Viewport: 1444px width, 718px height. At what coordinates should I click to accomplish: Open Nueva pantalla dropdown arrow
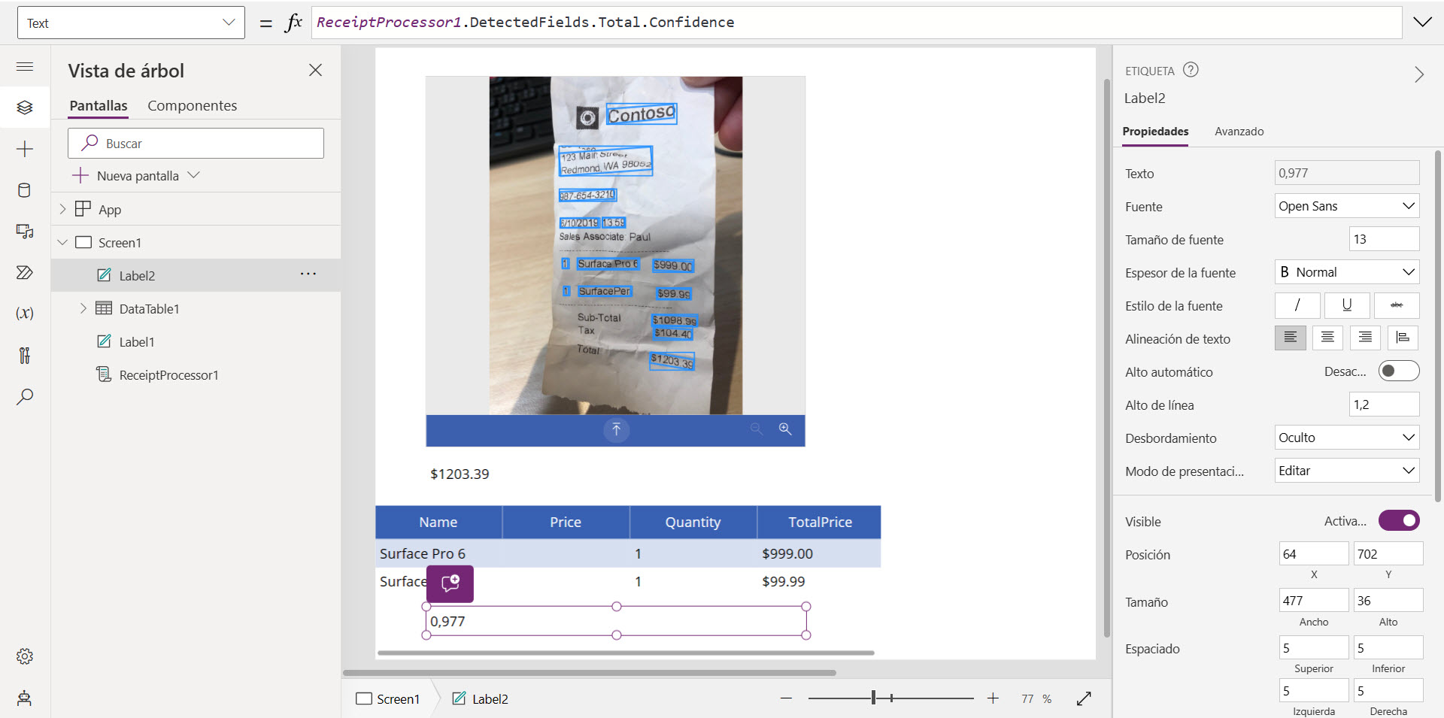194,175
